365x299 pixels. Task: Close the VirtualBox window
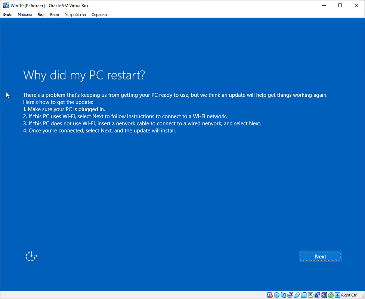pyautogui.click(x=356, y=5)
